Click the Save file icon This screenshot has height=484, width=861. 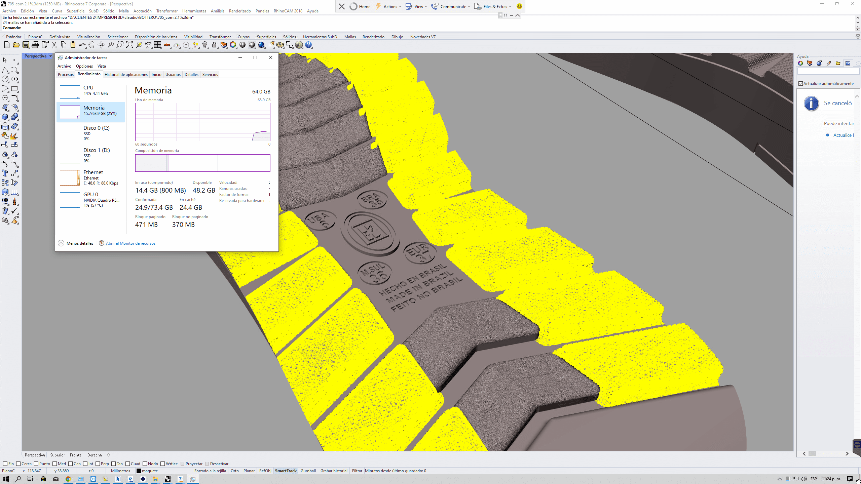(x=26, y=45)
